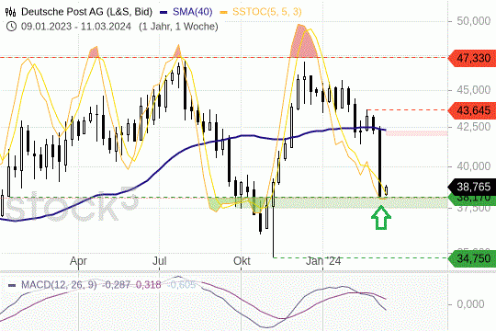
Task: Click the blue SMA(40) legend line swatch
Action: (163, 12)
